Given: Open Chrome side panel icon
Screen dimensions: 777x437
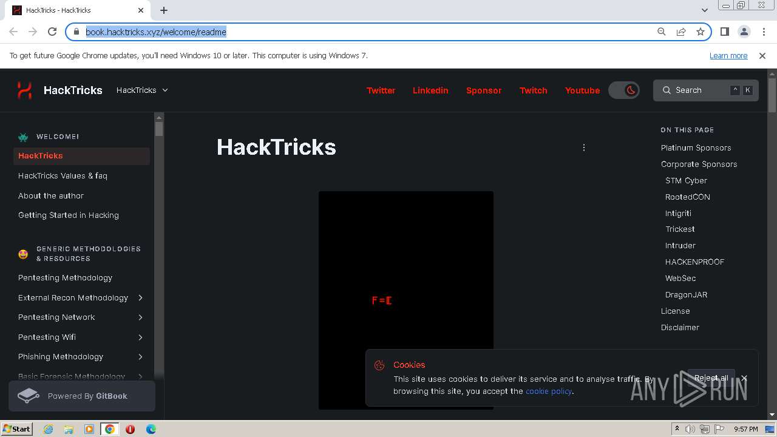Looking at the screenshot, I should 724,32.
